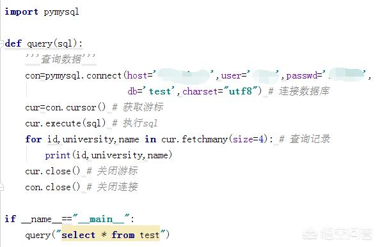Click the "__main__" string literal
The height and width of the screenshot is (247, 380).
102,219
